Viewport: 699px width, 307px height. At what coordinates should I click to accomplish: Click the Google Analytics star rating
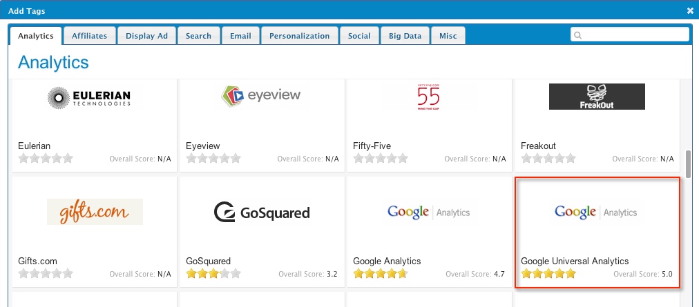381,274
